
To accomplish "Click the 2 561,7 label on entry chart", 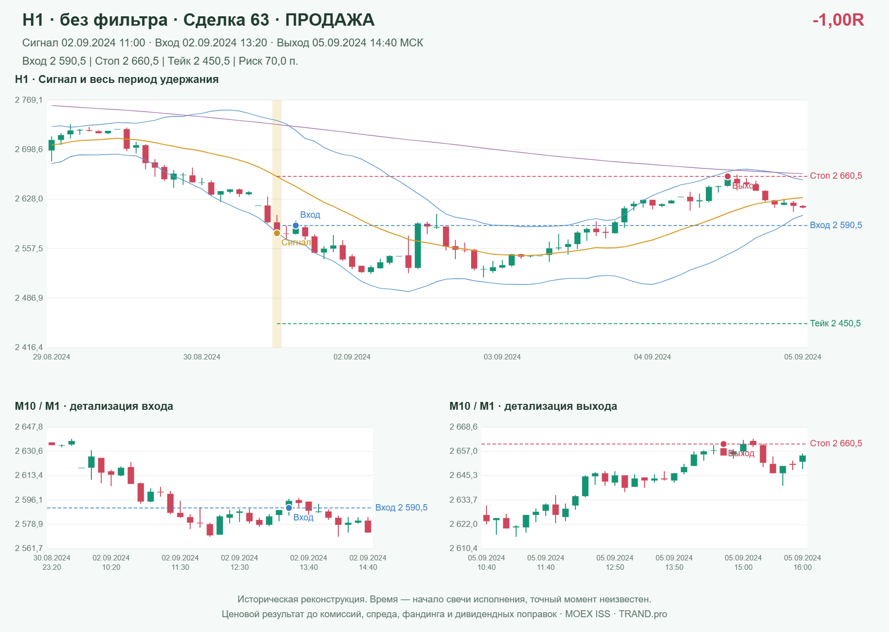I will click(29, 548).
